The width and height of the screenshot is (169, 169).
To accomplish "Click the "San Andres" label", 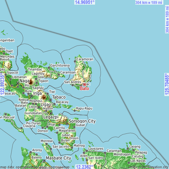I will point(73,82).
